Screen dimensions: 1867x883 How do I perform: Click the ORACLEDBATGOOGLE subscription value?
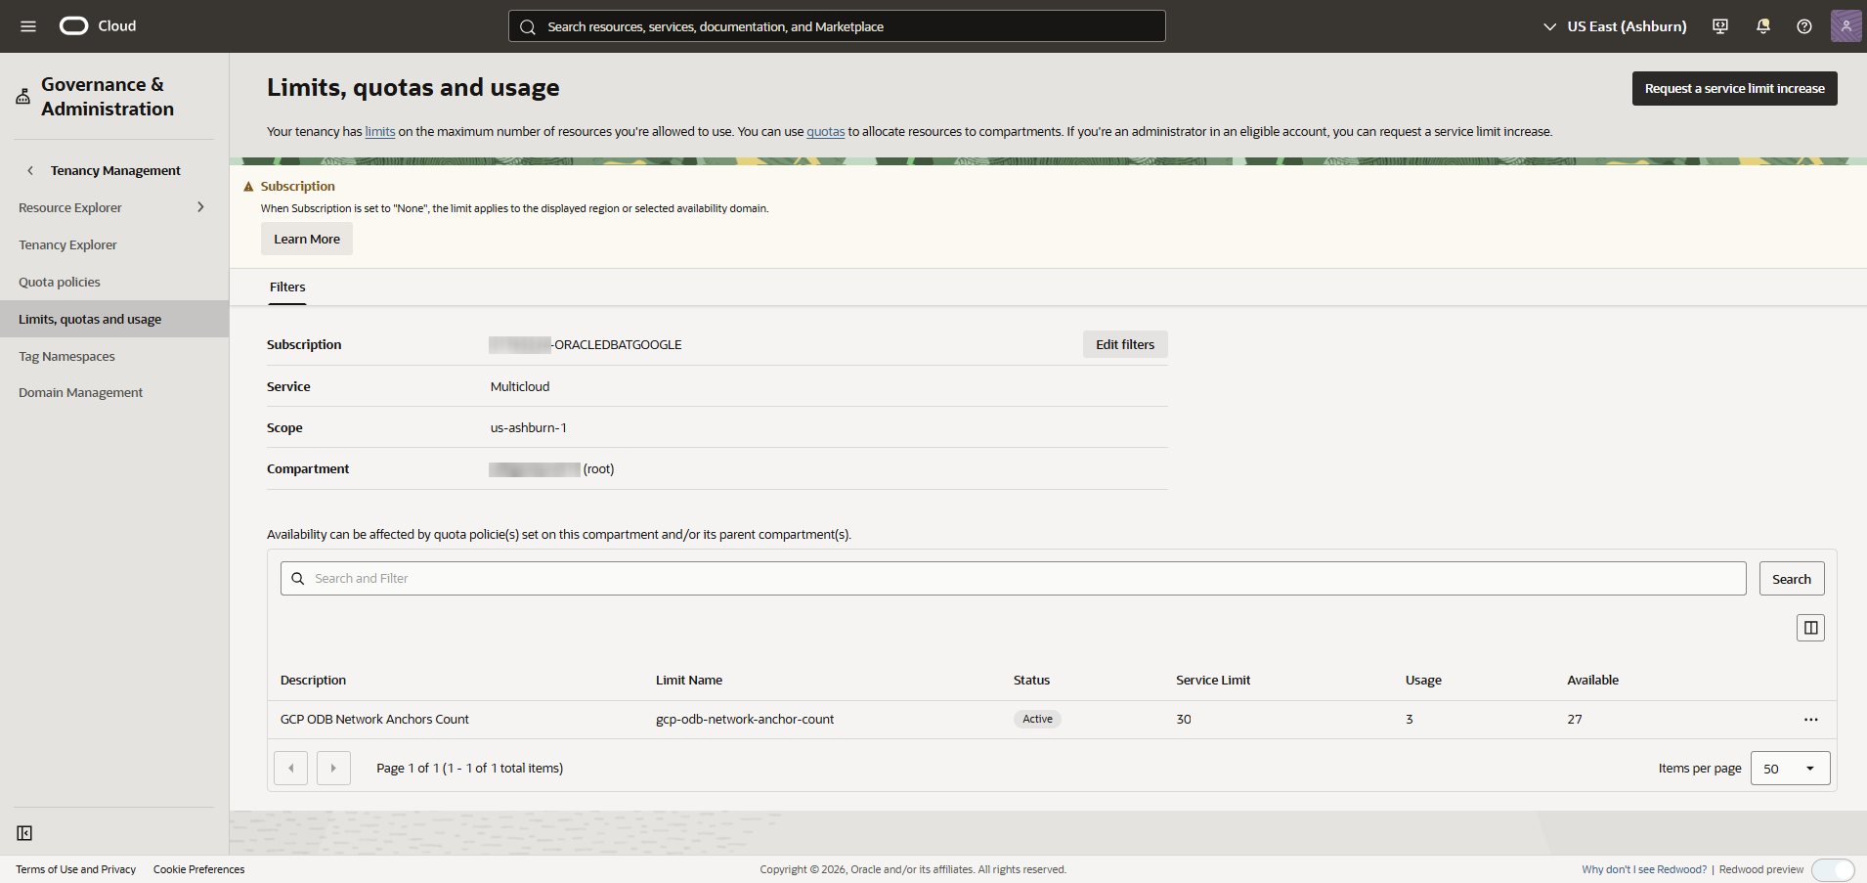pyautogui.click(x=586, y=345)
